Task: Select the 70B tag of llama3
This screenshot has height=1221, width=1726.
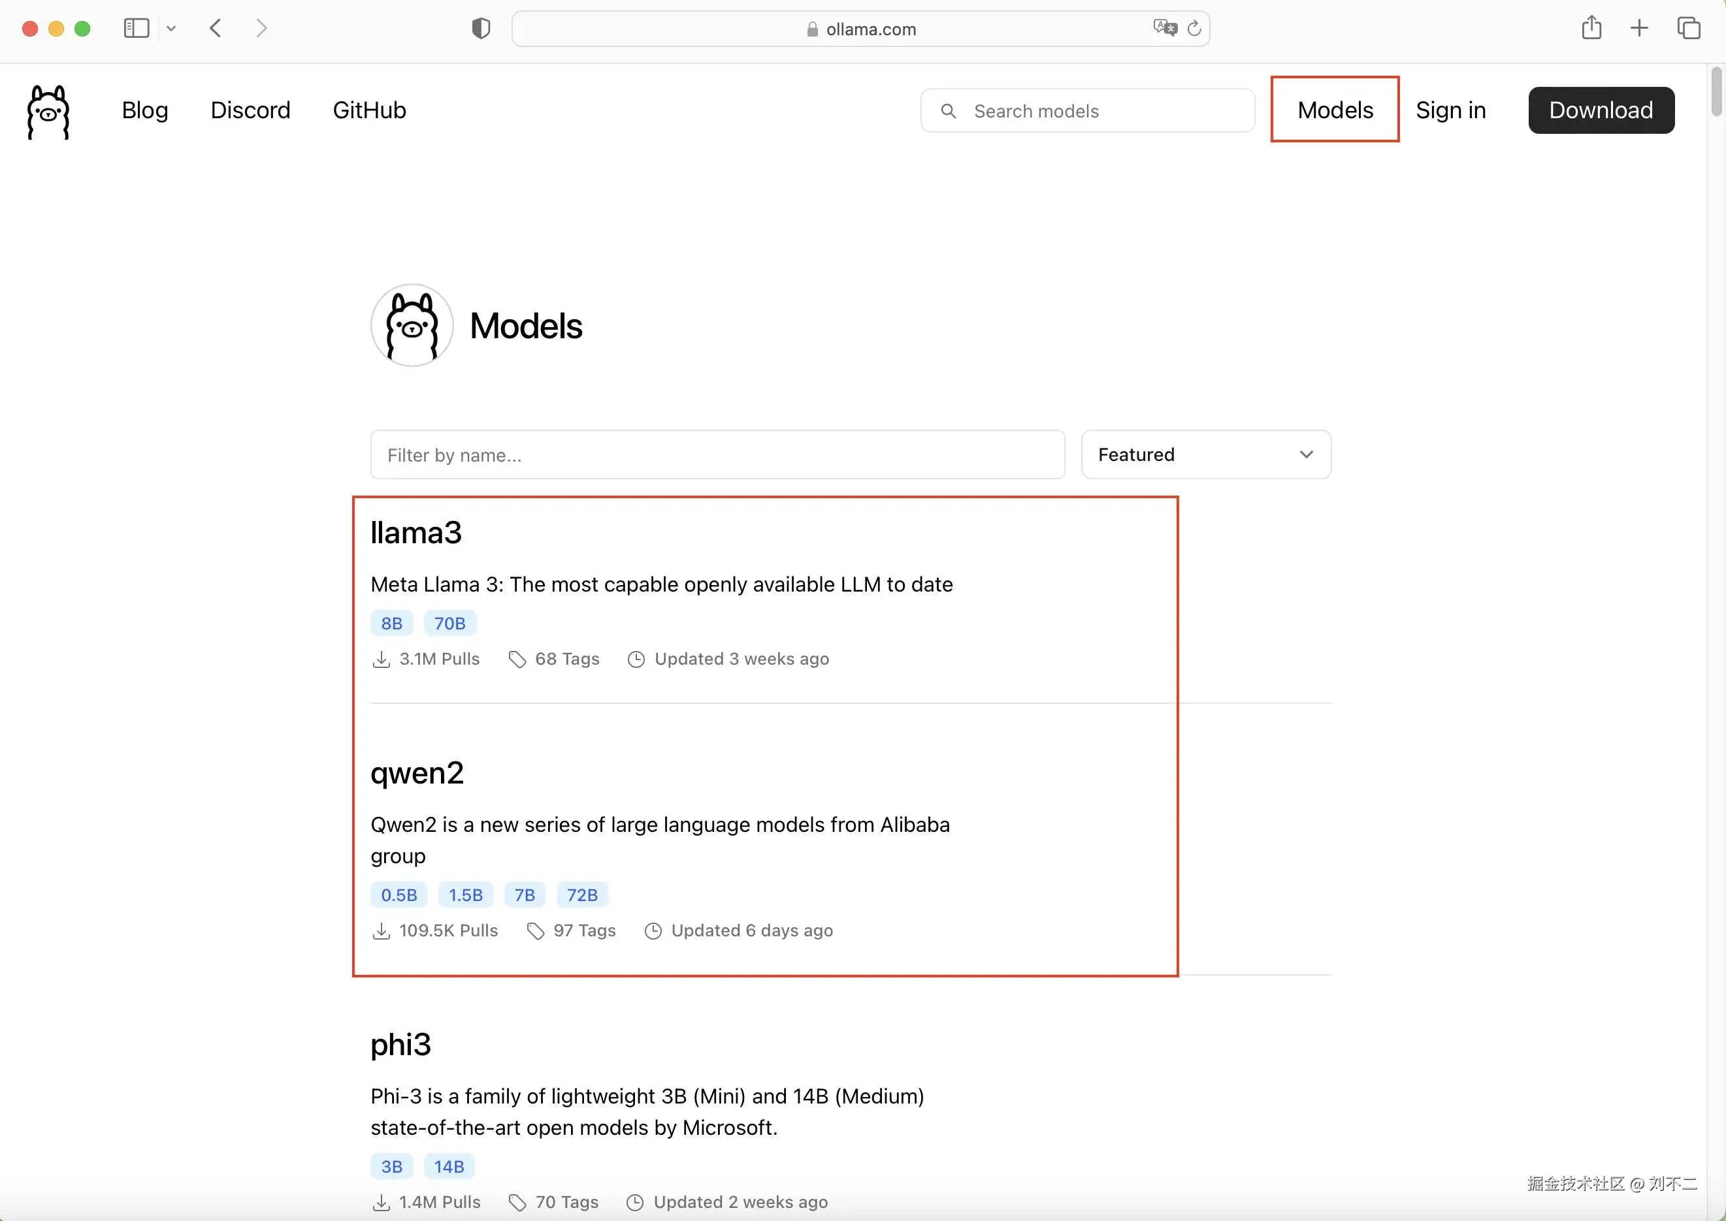Action: pos(449,624)
